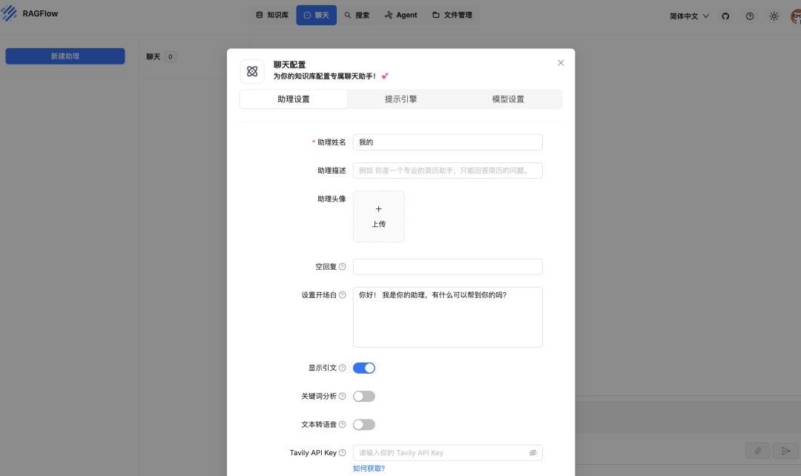Switch to the 提示引擎 tab
Screen dimensions: 801x476
pyautogui.click(x=400, y=99)
